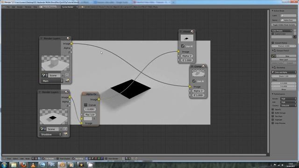Toggle Use Alpha on the Composite node

coord(194,81)
